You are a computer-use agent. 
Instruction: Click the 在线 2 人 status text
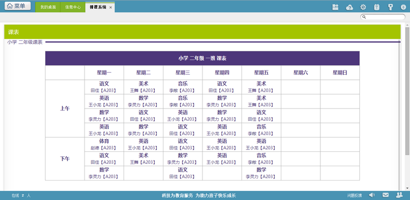coord(21,195)
